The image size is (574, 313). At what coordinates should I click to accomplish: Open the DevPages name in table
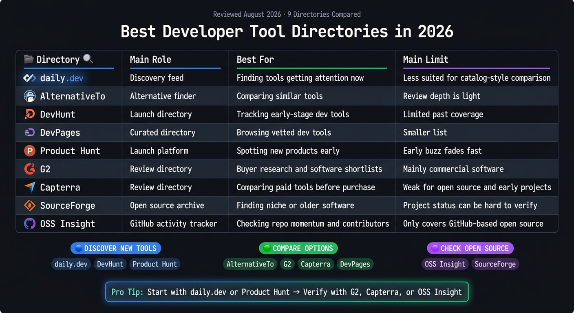click(x=60, y=132)
